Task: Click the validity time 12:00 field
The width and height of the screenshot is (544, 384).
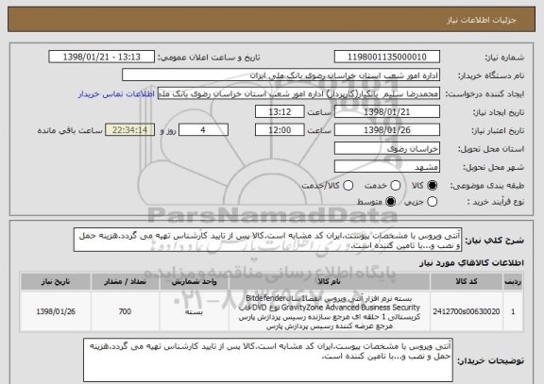Action: [280, 130]
